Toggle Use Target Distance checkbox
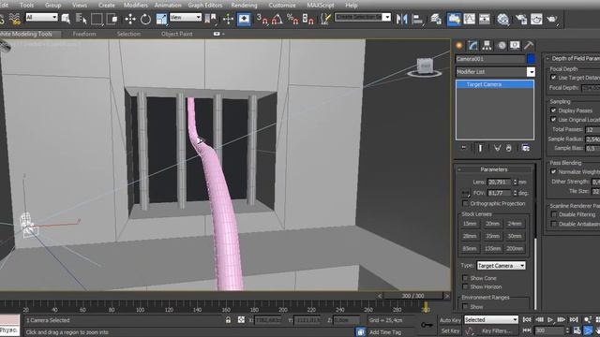The height and width of the screenshot is (337, 600). click(x=553, y=78)
